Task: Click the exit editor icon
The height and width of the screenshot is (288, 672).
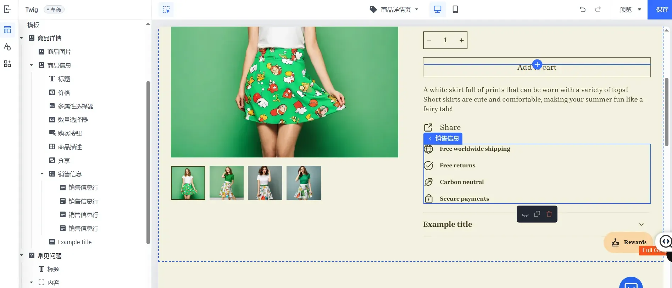Action: click(7, 10)
